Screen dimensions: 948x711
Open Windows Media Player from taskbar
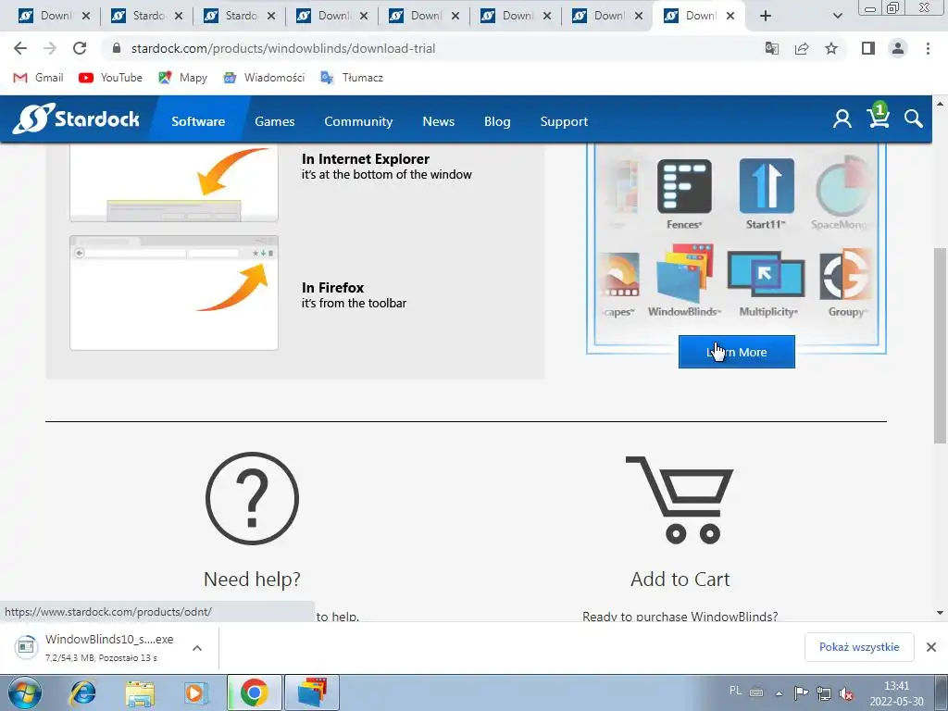point(196,692)
